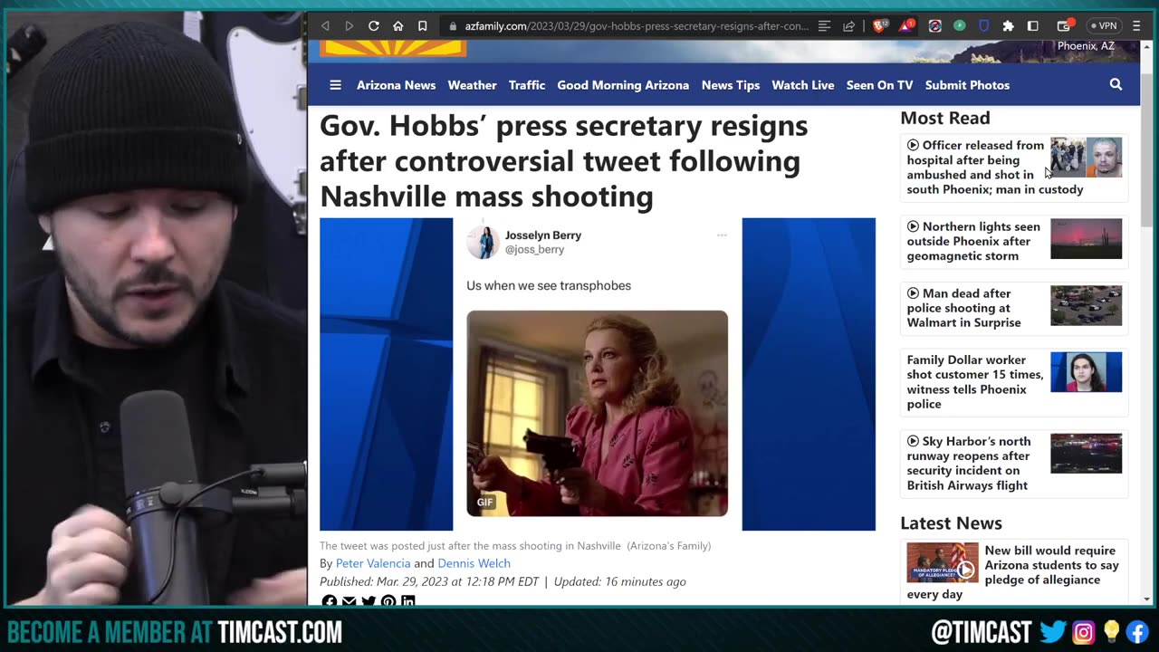Open the Arizona News section

tap(396, 85)
